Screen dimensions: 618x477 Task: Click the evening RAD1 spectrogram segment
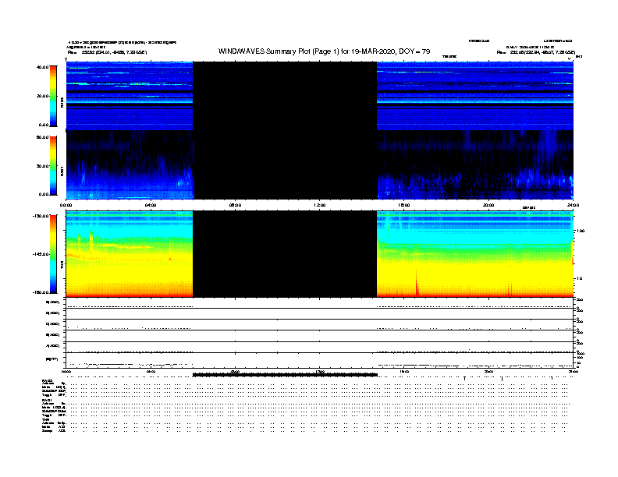click(475, 164)
